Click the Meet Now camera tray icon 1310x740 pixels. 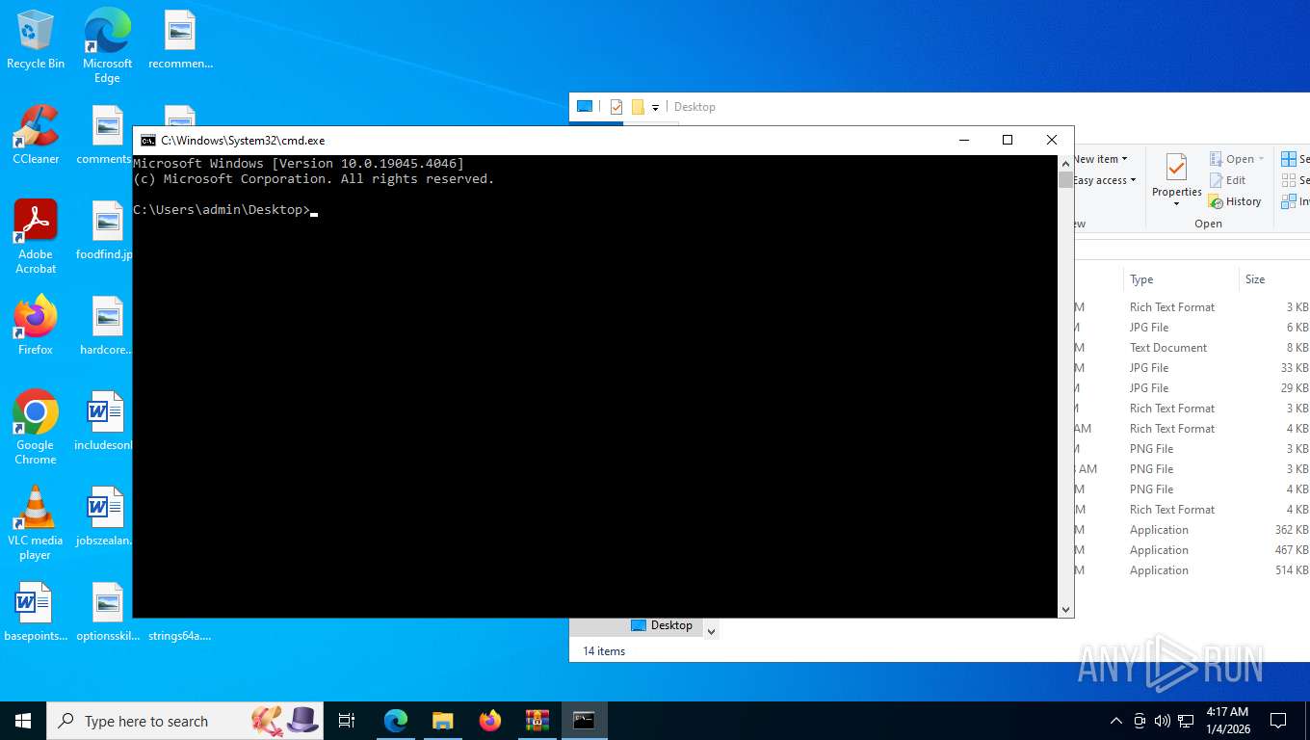(1140, 721)
